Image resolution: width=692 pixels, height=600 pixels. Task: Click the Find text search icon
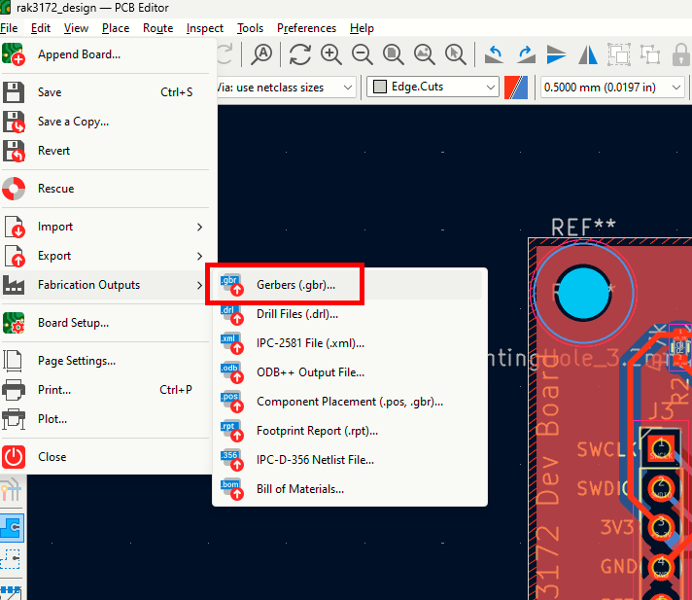261,54
